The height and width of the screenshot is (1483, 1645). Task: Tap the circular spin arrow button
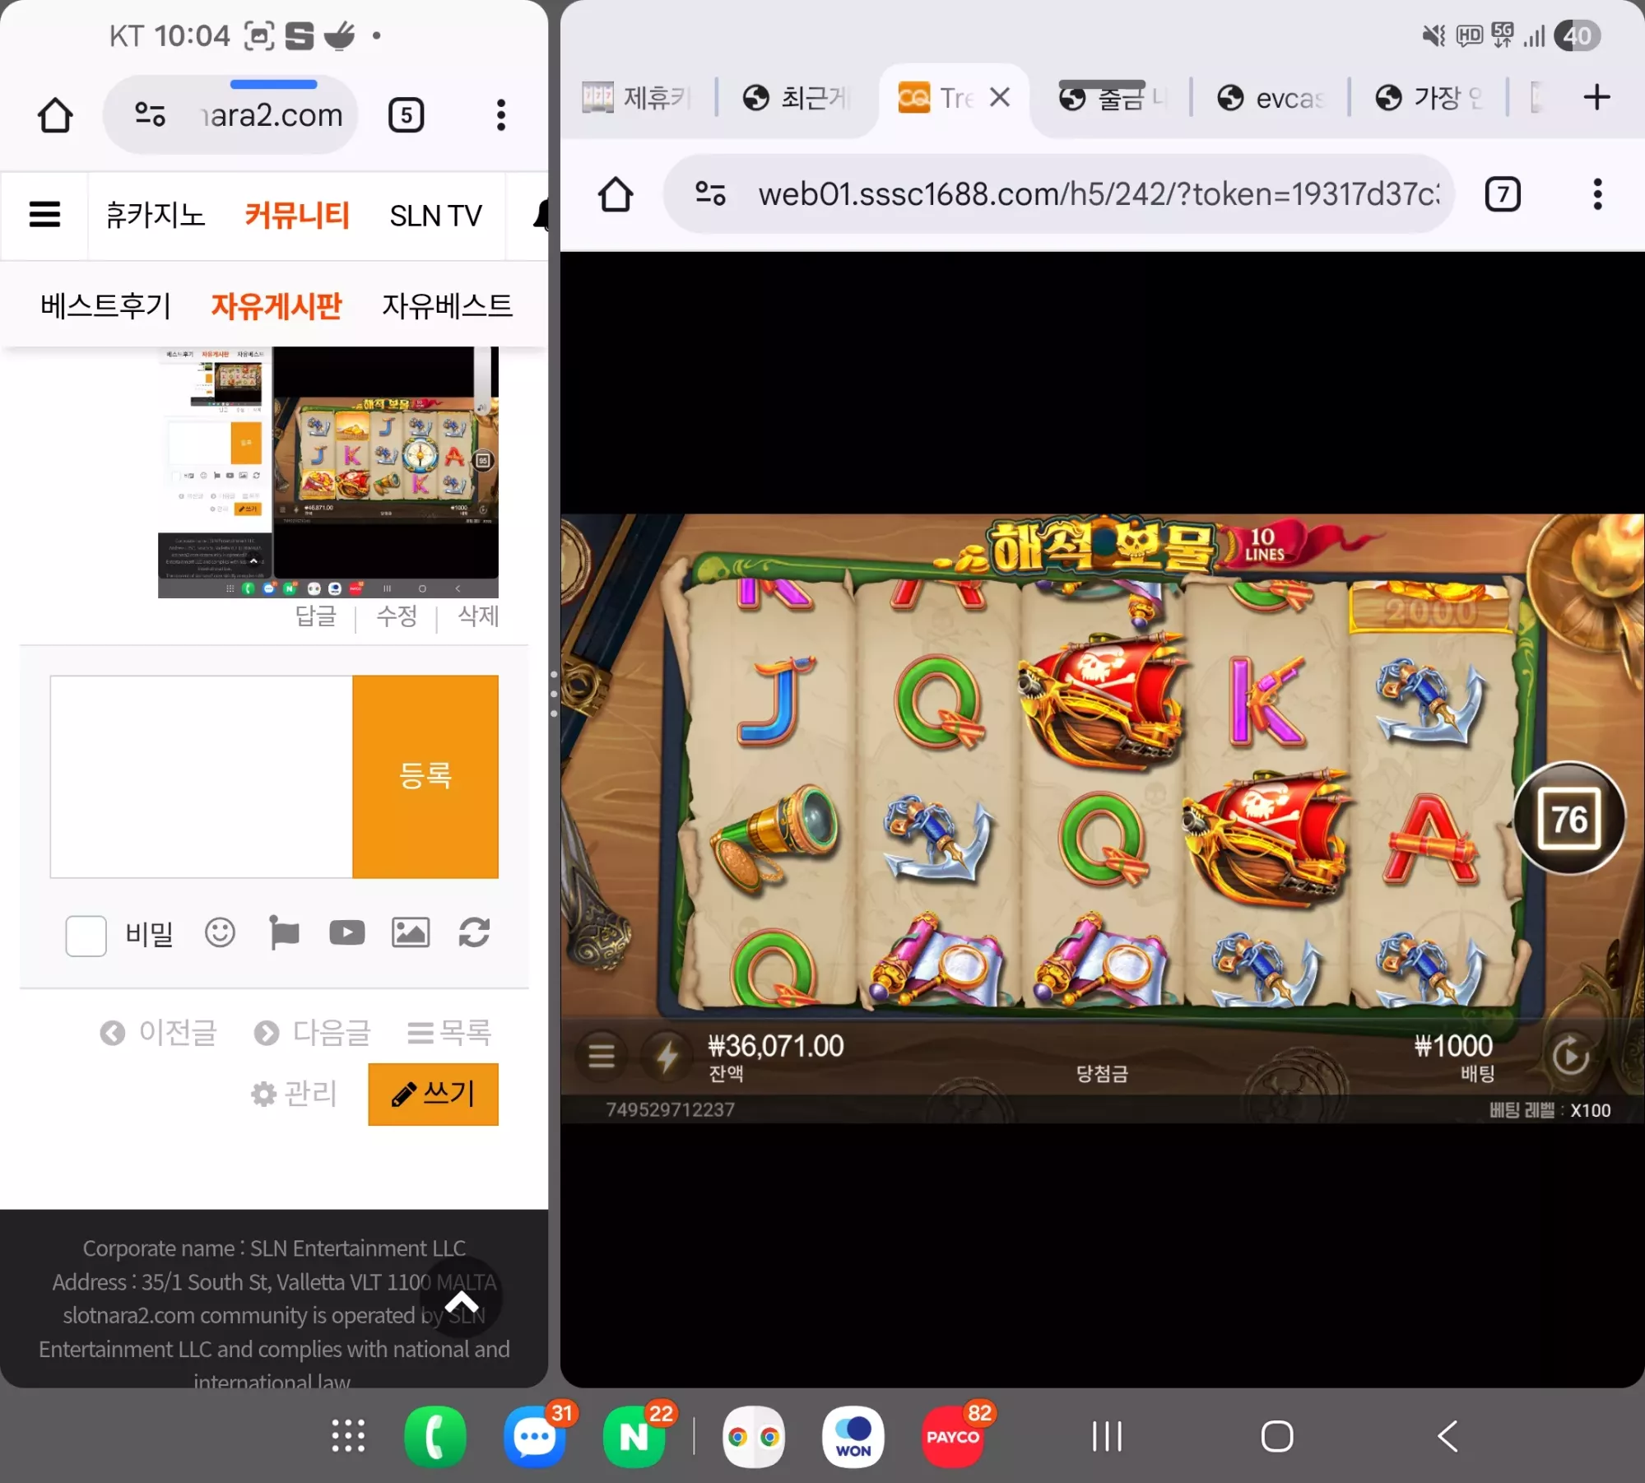pyautogui.click(x=1569, y=1057)
